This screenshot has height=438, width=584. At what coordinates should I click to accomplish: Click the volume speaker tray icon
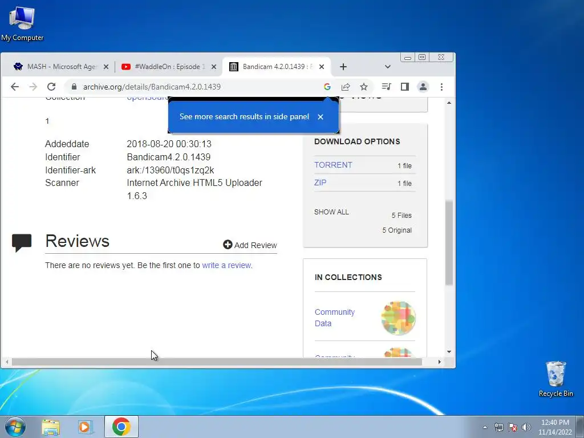coord(526,427)
